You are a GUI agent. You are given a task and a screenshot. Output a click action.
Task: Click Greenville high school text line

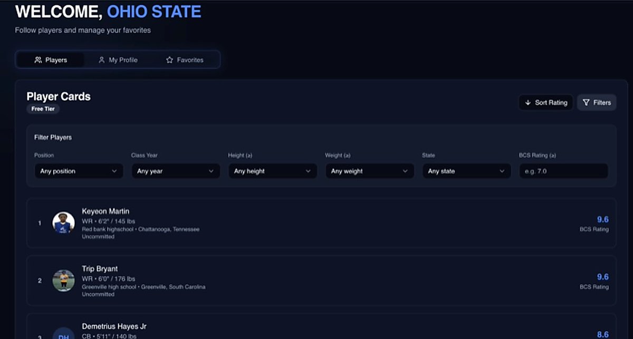point(143,287)
